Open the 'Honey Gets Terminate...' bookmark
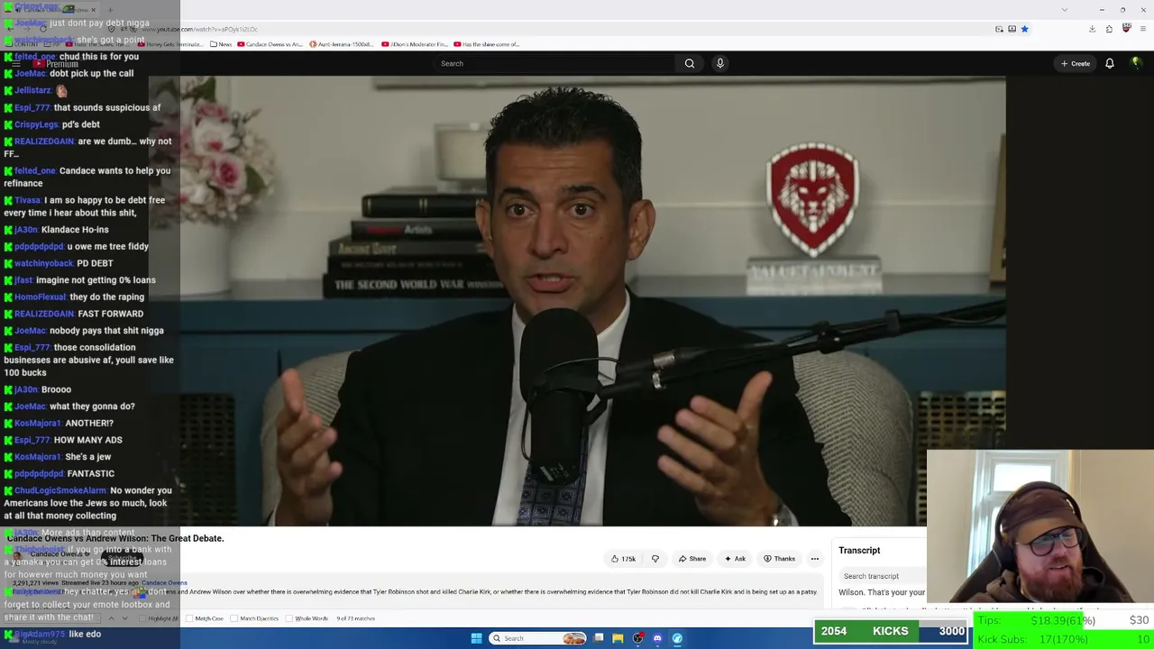This screenshot has height=649, width=1154. tap(171, 44)
